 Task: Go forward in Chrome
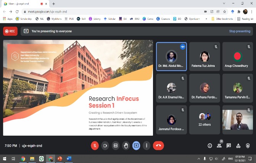pyautogui.click(x=11, y=12)
